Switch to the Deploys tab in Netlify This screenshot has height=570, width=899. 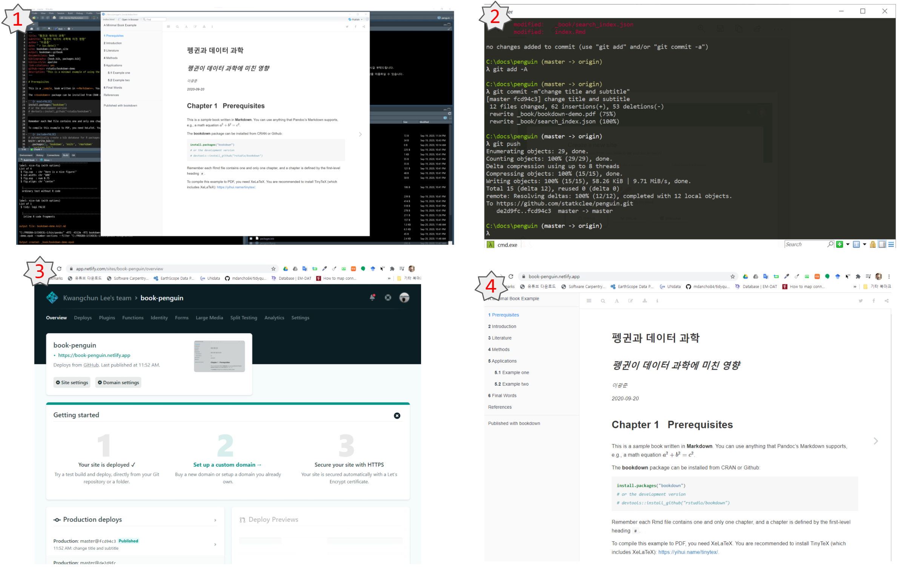point(83,318)
